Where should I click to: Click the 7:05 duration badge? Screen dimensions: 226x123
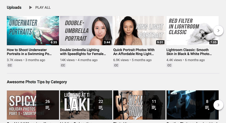(213, 42)
